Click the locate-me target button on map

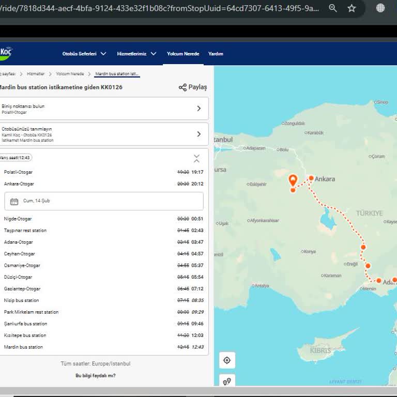pos(227,360)
